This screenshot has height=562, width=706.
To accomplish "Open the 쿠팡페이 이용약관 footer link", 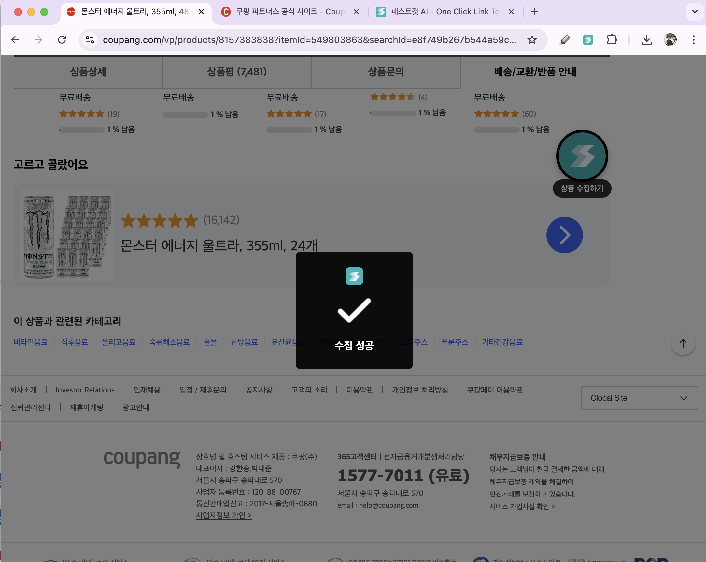I will [495, 390].
